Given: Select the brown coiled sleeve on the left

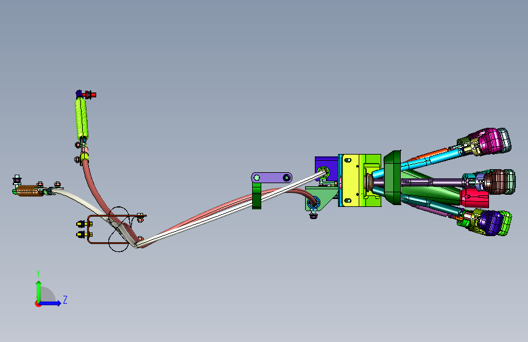Looking at the screenshot, I should pos(29,191).
